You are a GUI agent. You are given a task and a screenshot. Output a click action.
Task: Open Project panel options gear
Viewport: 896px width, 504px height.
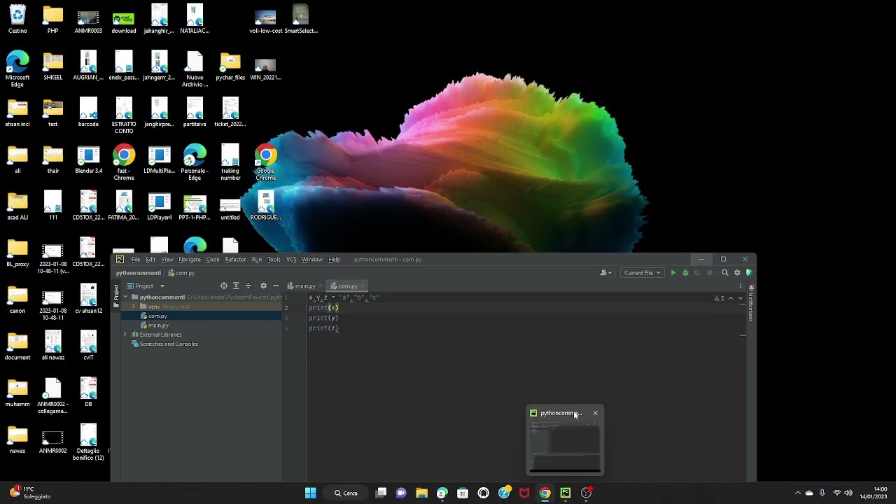click(263, 286)
